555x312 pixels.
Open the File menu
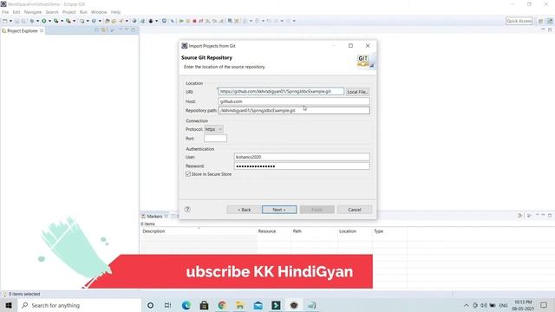(x=5, y=12)
